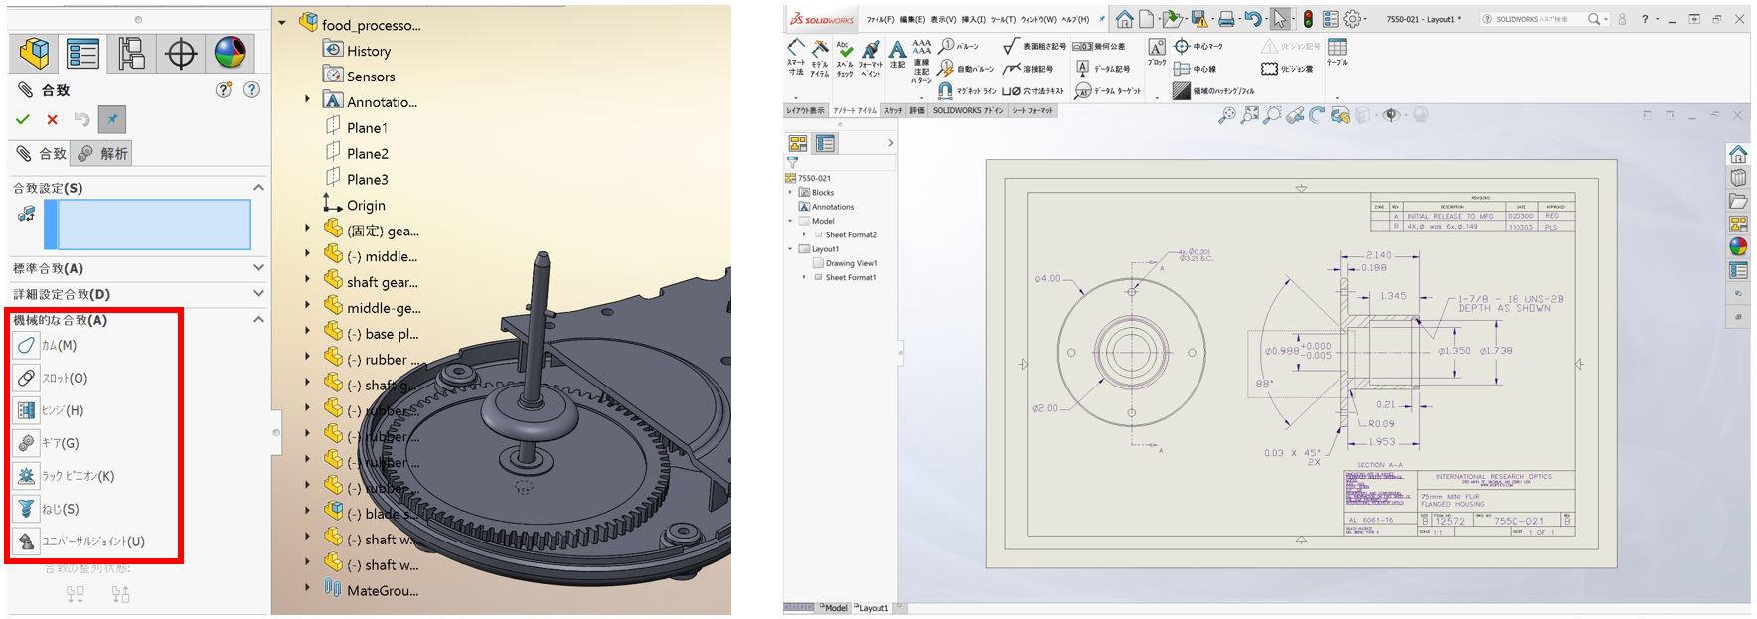1757x619 pixels.
Task: Click the Note (注記) tool
Action: (897, 54)
